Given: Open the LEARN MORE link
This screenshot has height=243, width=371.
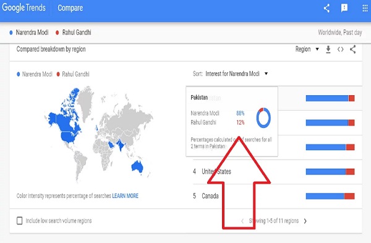Looking at the screenshot, I should pos(125,196).
